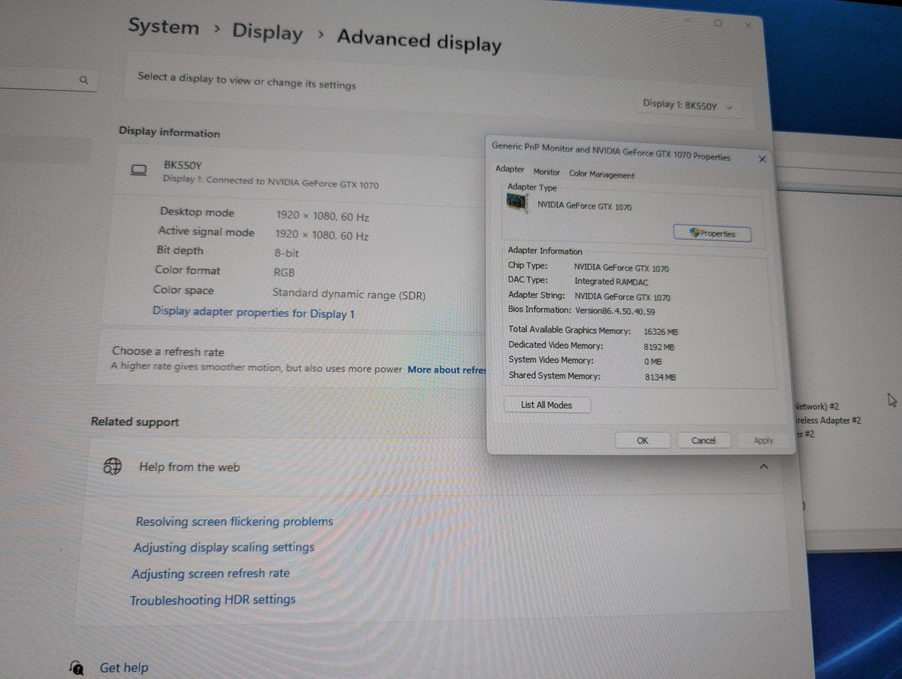Click the Choose a refresh rate heading
The height and width of the screenshot is (679, 902).
tap(168, 352)
